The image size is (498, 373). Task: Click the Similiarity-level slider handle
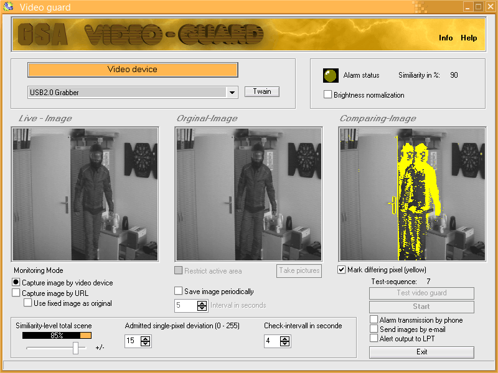pos(75,348)
